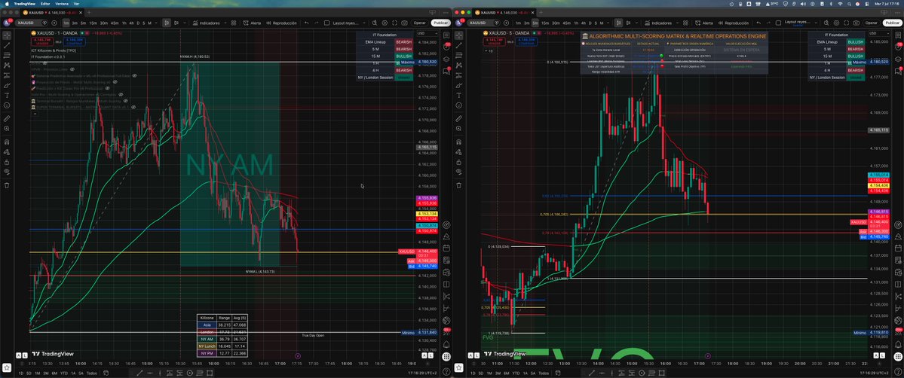Toggle hide all drawings eye in left window
Viewport: 904px width, 378px height.
(x=7, y=172)
